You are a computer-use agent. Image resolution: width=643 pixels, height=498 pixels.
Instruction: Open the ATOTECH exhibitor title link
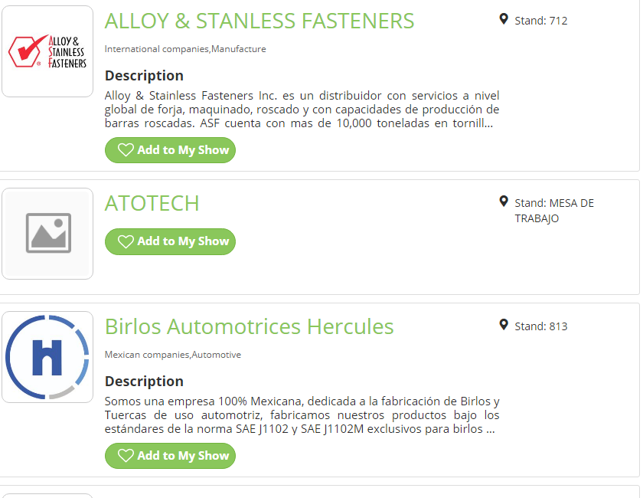[152, 203]
